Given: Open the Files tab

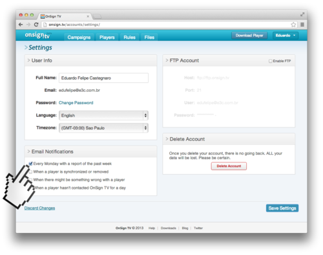Looking at the screenshot, I should [x=149, y=38].
